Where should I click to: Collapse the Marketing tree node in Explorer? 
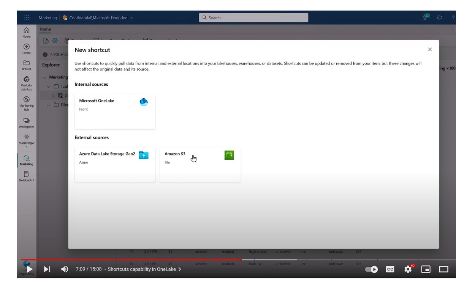(x=45, y=77)
